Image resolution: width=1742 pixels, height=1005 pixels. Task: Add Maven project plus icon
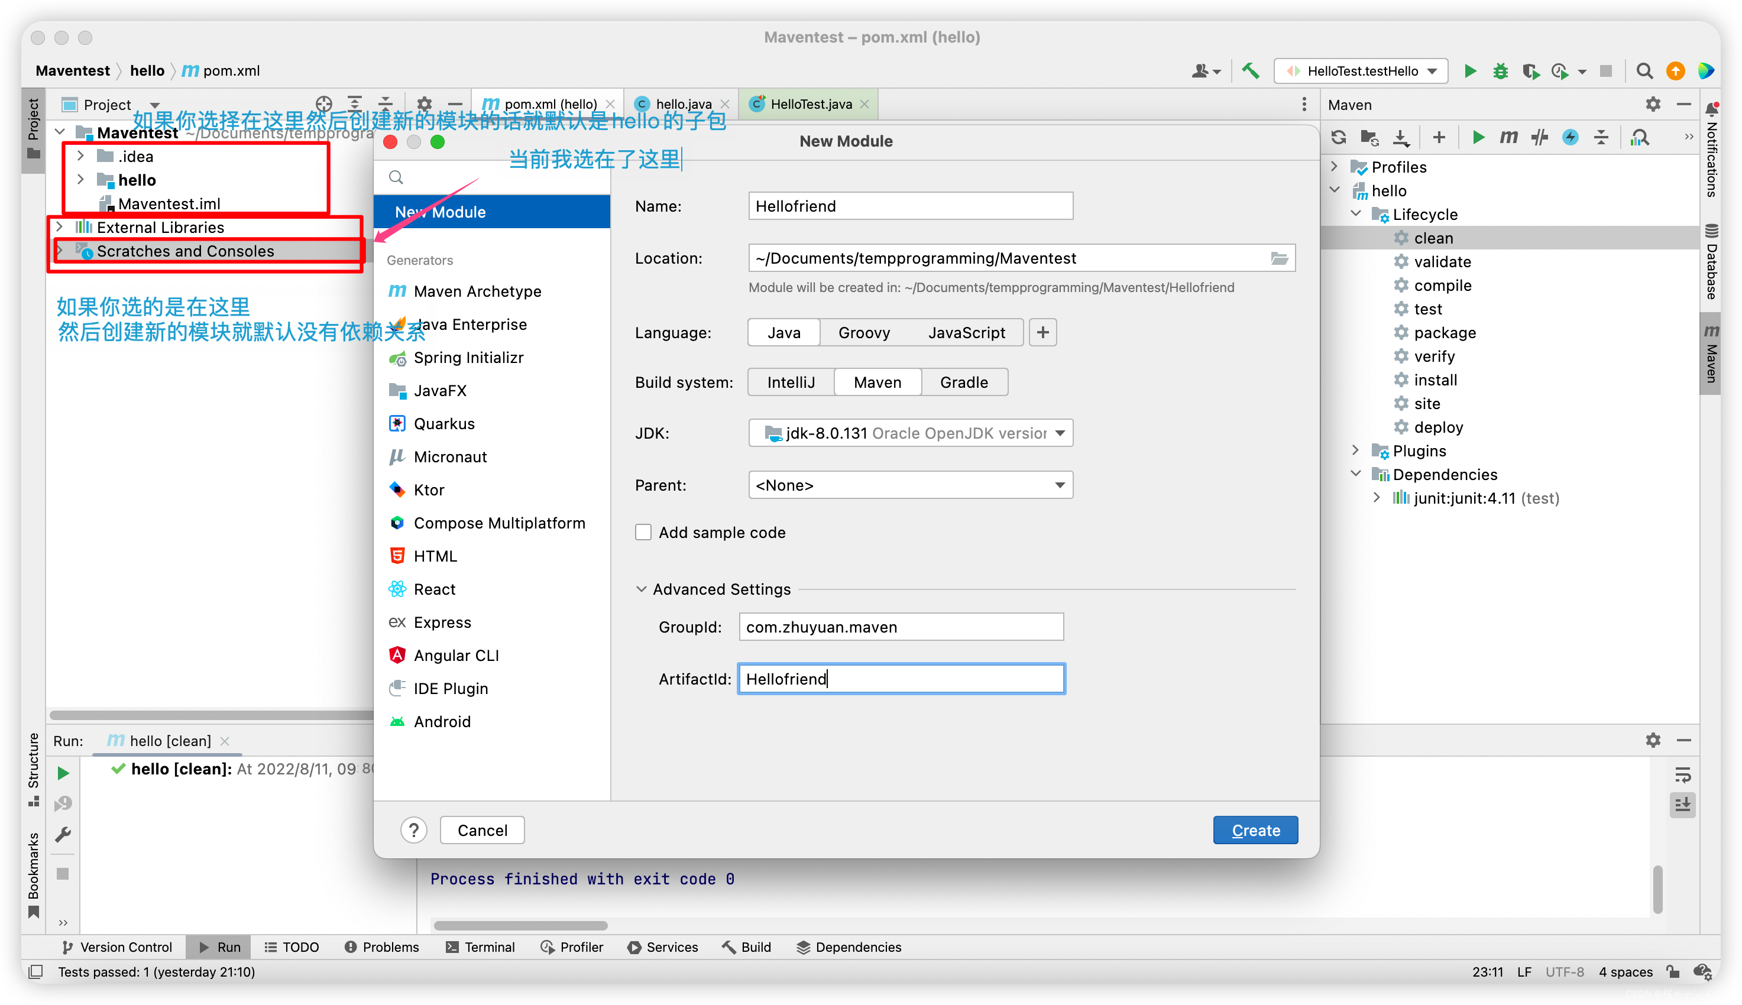pos(1438,137)
